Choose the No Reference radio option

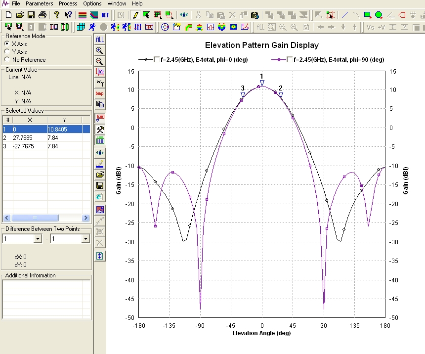(x=6, y=60)
